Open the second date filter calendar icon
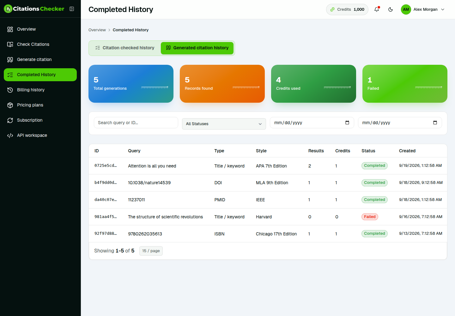Viewport: 455px width, 316px height. click(435, 123)
